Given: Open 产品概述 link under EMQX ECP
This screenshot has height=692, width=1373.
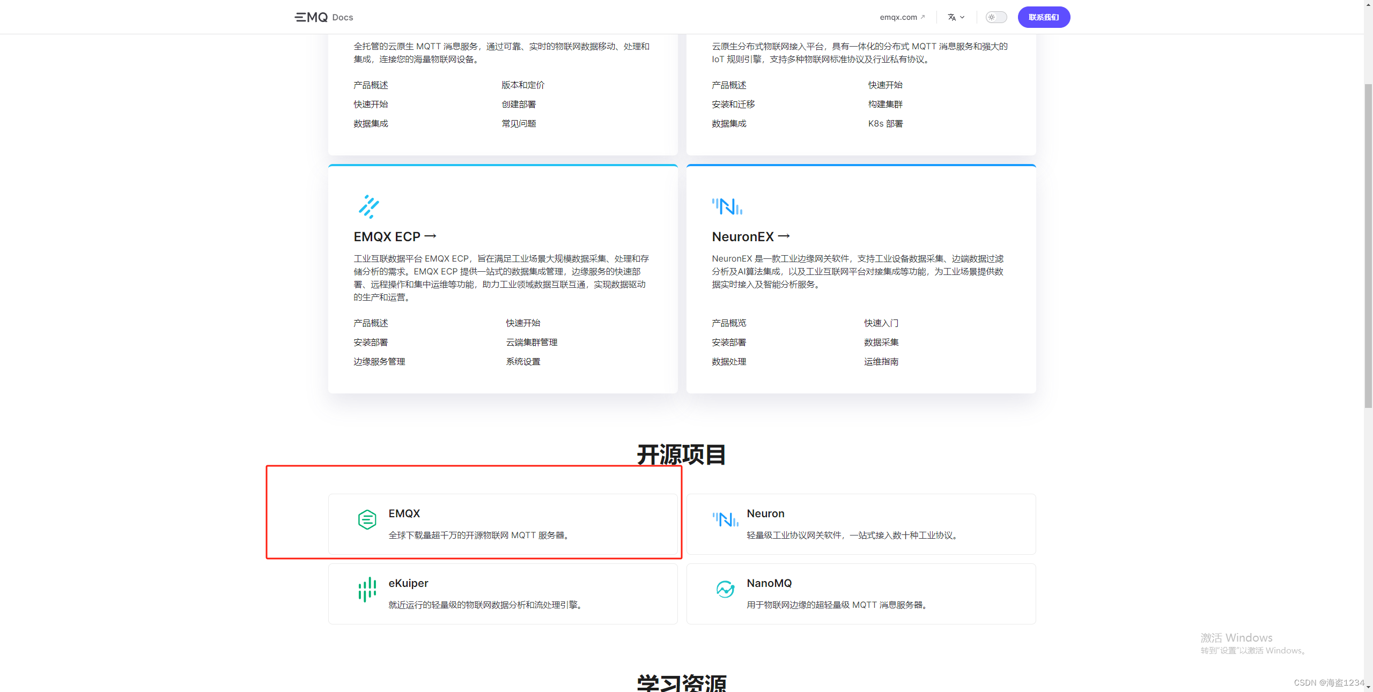Looking at the screenshot, I should click(x=371, y=323).
